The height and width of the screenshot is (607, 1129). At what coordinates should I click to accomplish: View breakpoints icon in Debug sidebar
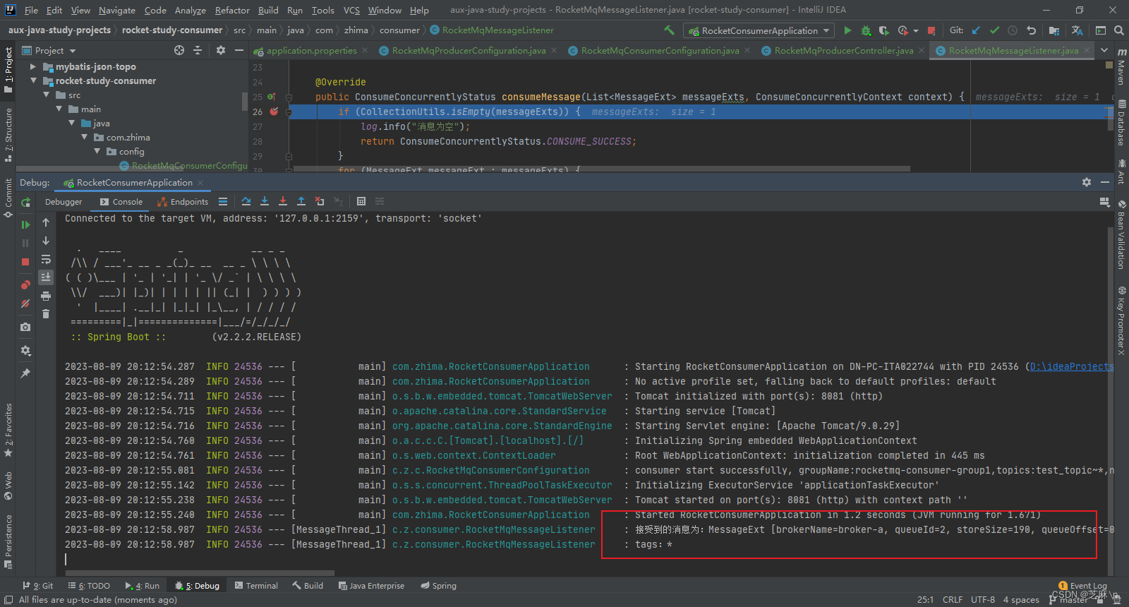point(25,285)
